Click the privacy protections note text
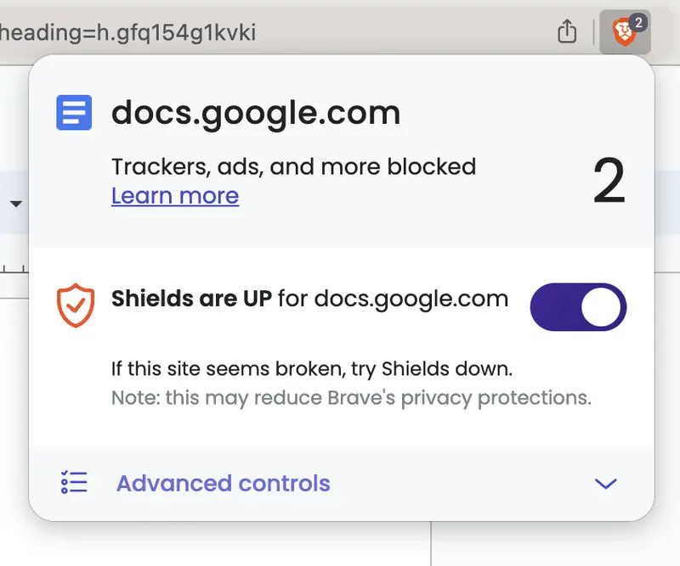The height and width of the screenshot is (566, 680). coord(351,397)
